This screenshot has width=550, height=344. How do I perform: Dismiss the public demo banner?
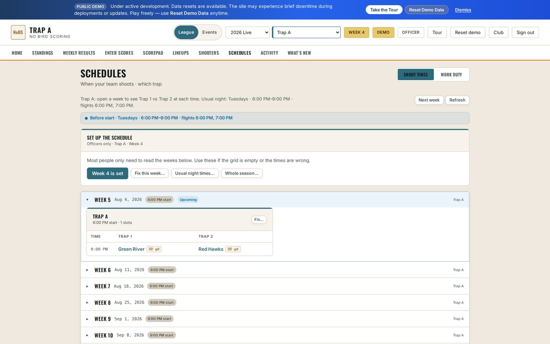pyautogui.click(x=463, y=10)
